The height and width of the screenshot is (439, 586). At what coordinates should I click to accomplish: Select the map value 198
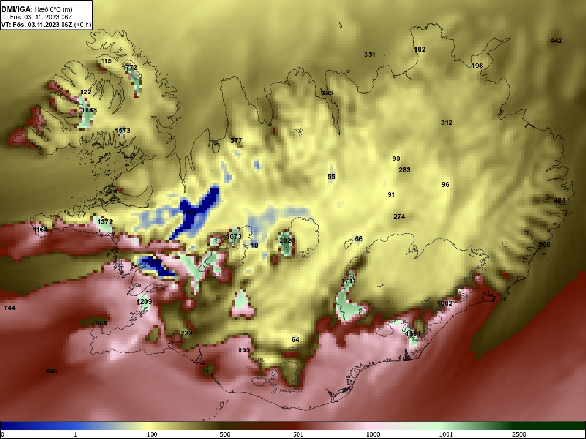point(477,66)
